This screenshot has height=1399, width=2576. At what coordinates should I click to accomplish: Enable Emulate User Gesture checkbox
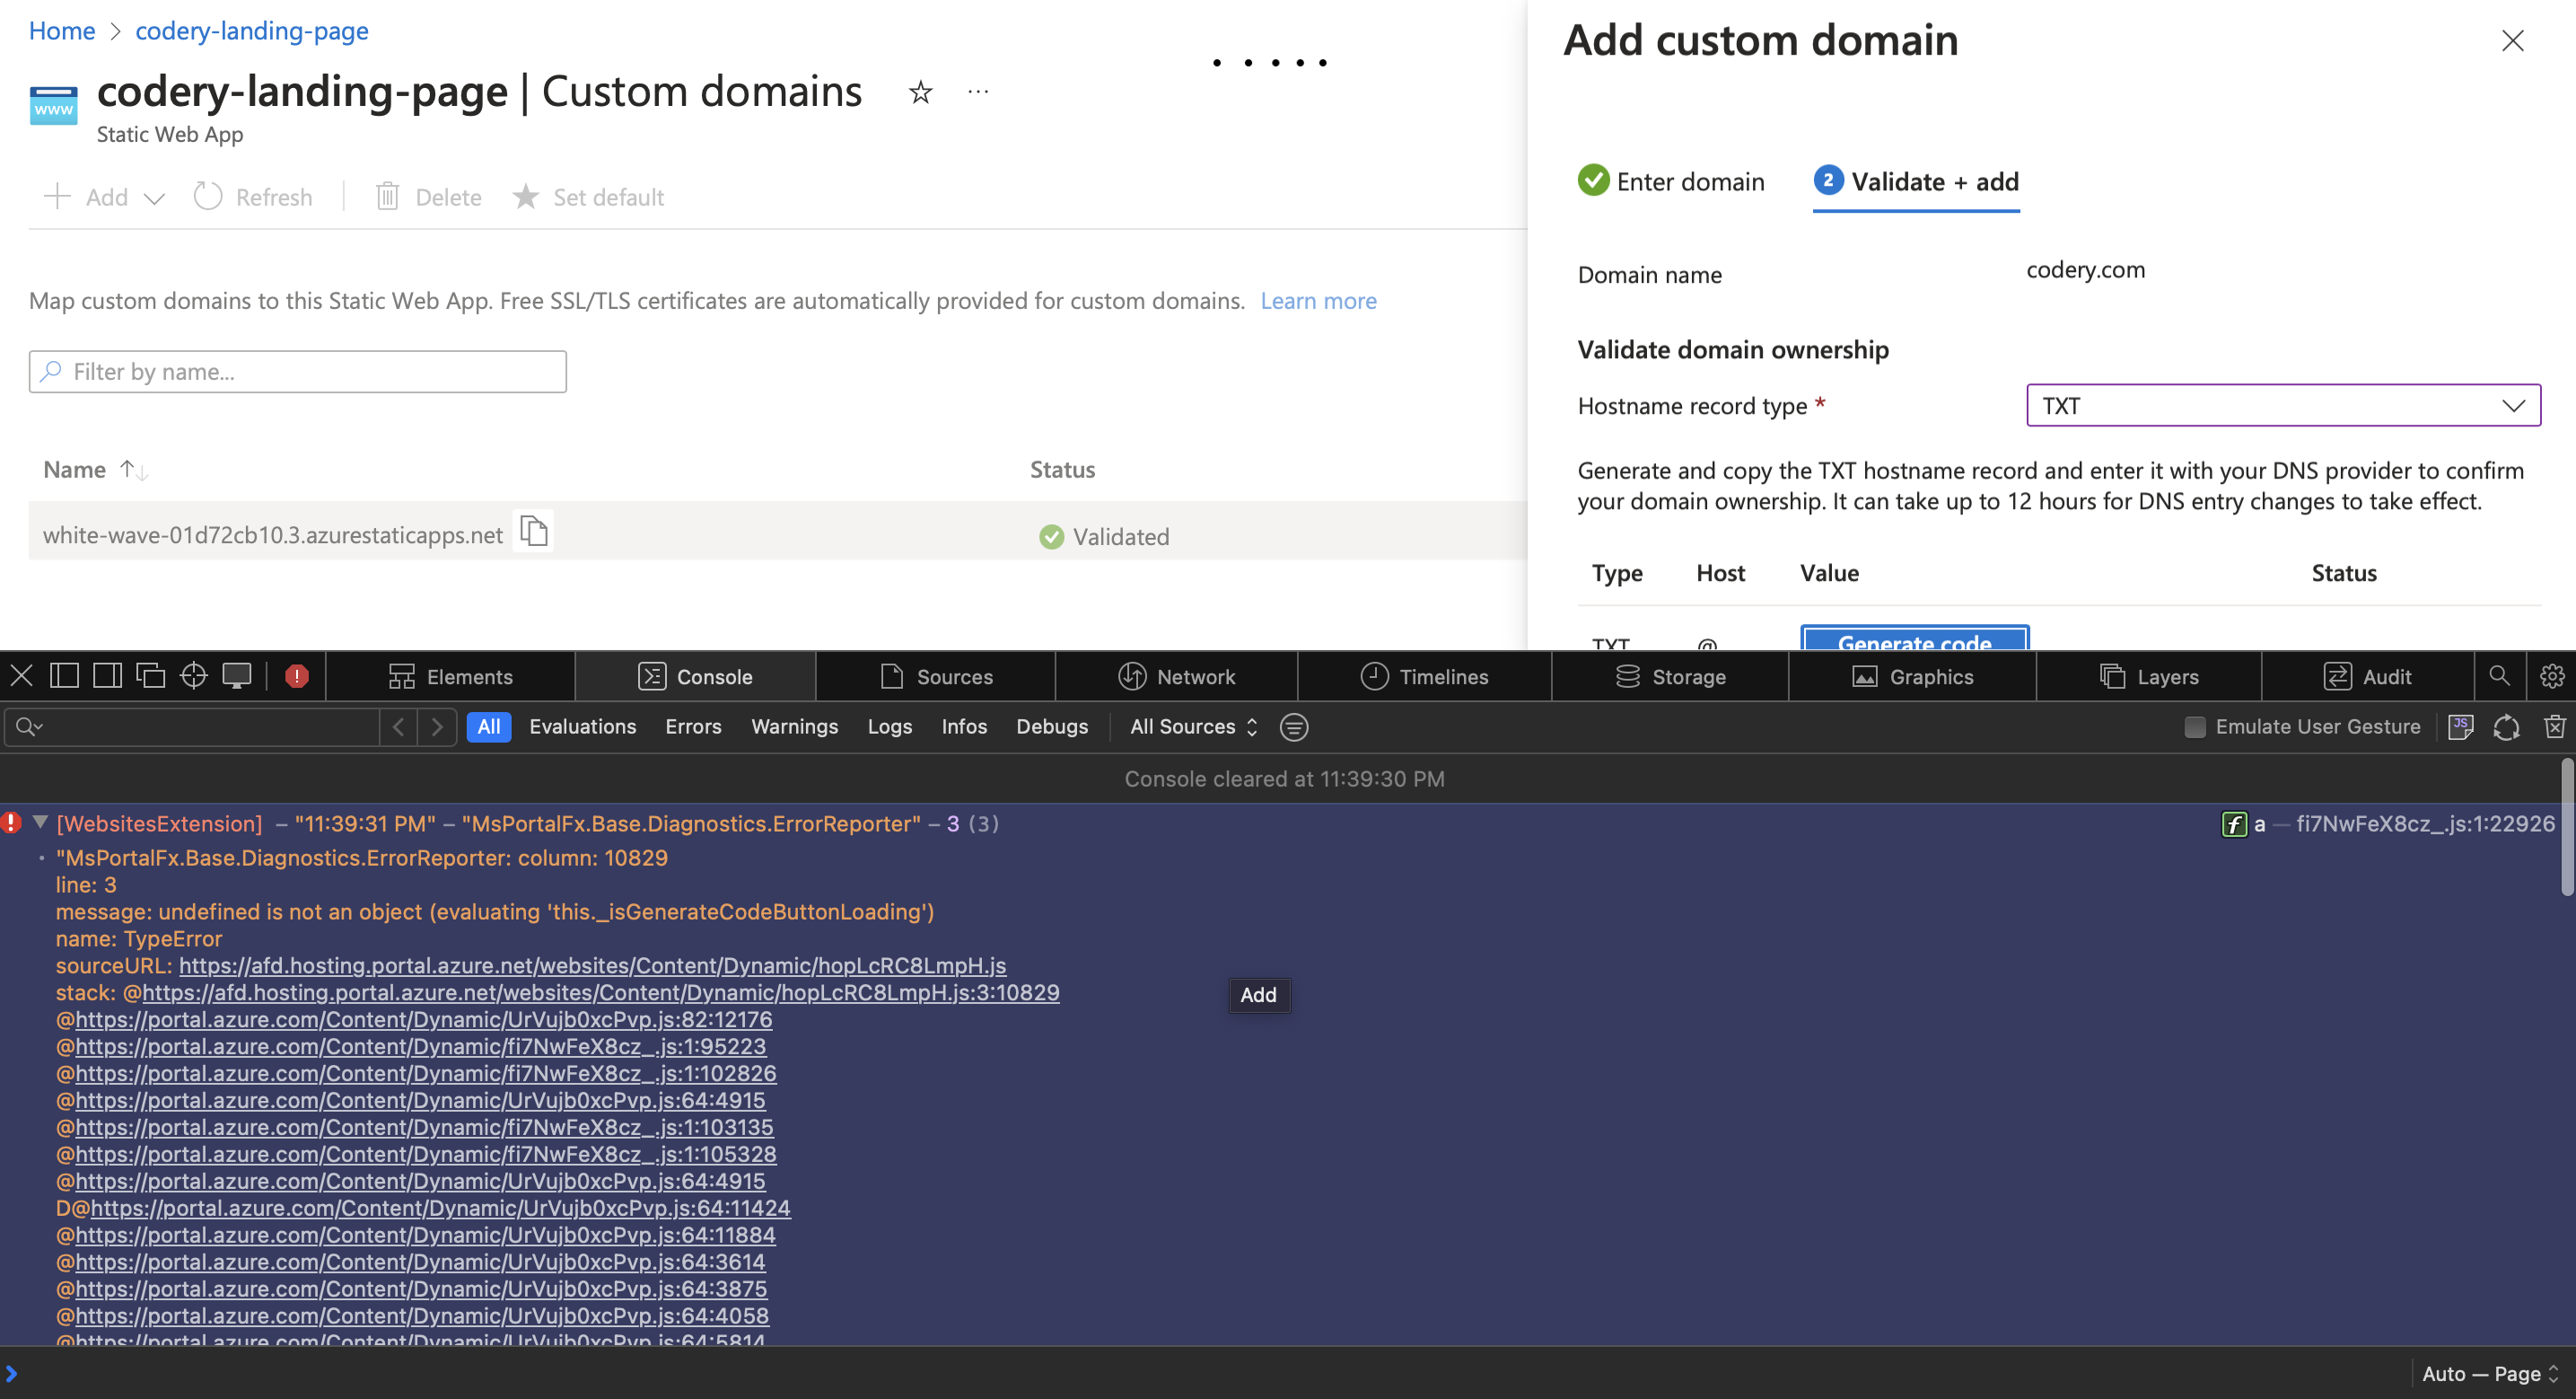coord(2194,726)
